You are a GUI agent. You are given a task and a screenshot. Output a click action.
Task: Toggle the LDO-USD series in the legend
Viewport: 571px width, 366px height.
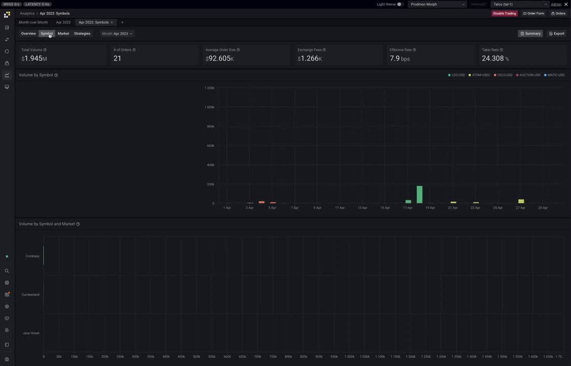pyautogui.click(x=457, y=75)
